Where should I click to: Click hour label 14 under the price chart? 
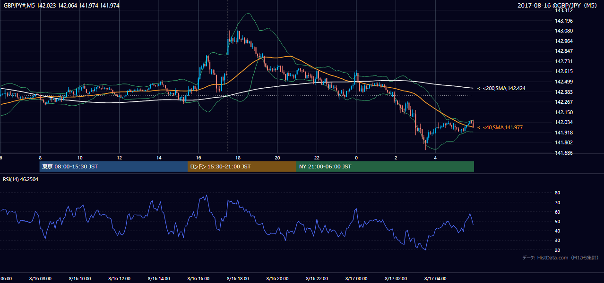159,158
